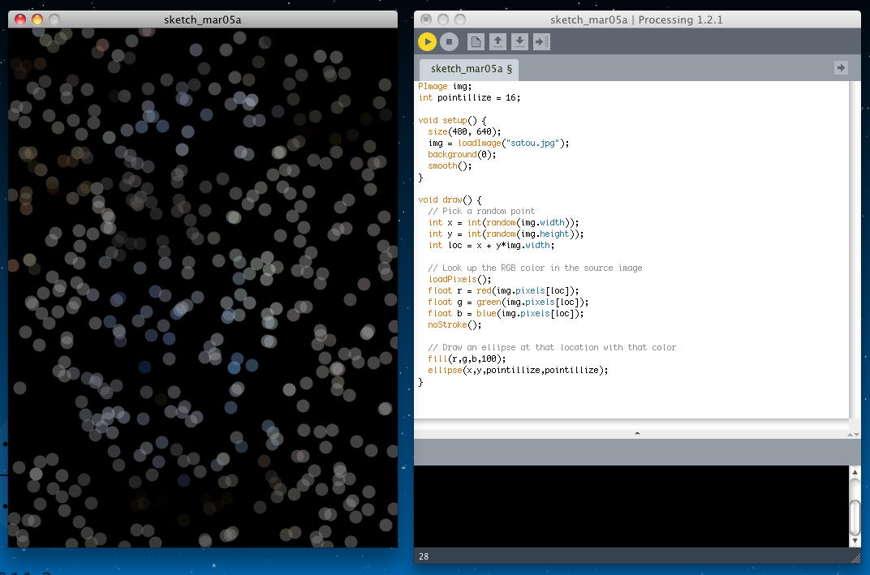Close the sketch_mar05a output window
This screenshot has width=870, height=575.
20,19
